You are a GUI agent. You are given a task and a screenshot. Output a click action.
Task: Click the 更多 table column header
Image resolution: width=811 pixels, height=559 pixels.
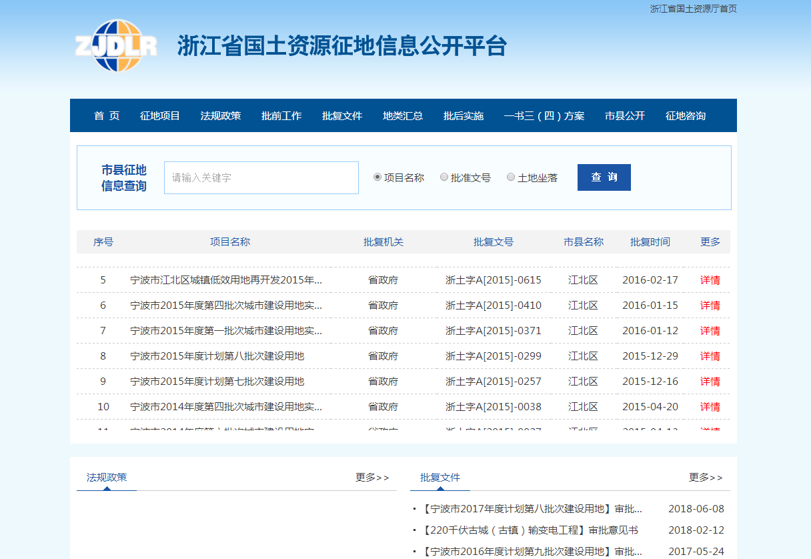pyautogui.click(x=710, y=242)
